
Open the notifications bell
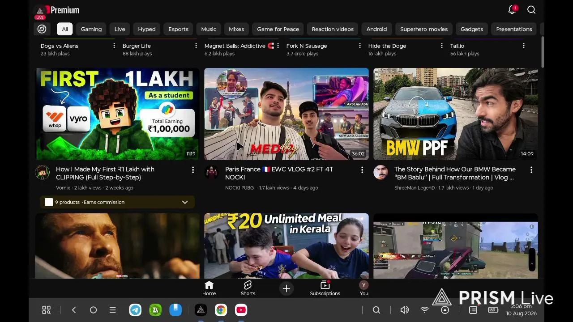point(512,10)
